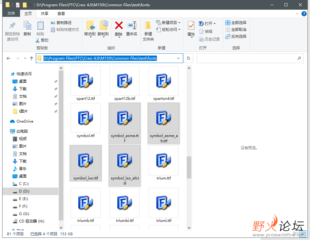Switch to the 共享 ribbon tab

pos(44,14)
